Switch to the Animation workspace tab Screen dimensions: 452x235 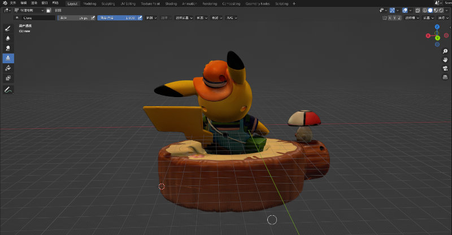[189, 4]
